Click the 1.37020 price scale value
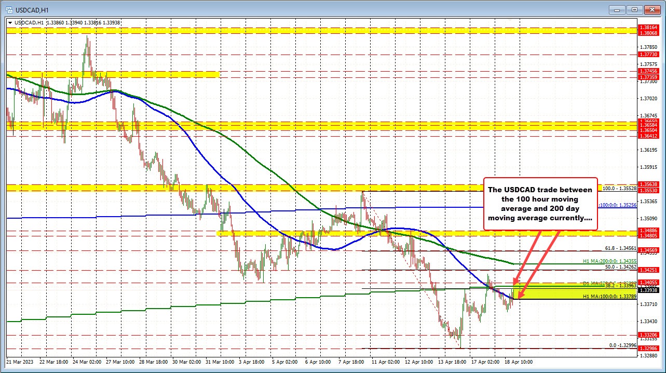The width and height of the screenshot is (666, 373). [x=648, y=98]
